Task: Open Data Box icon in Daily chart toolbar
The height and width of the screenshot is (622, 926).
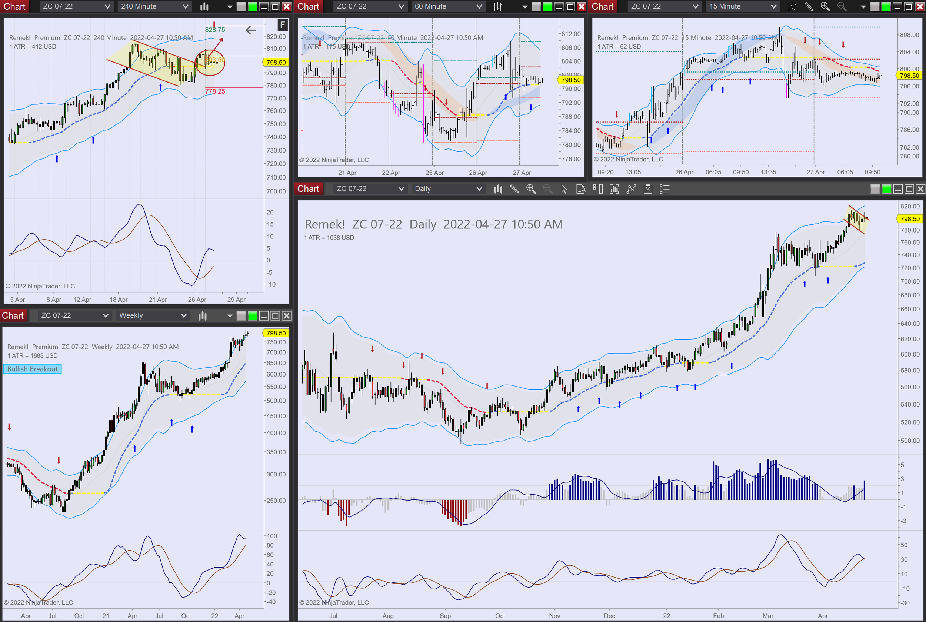Action: point(581,189)
